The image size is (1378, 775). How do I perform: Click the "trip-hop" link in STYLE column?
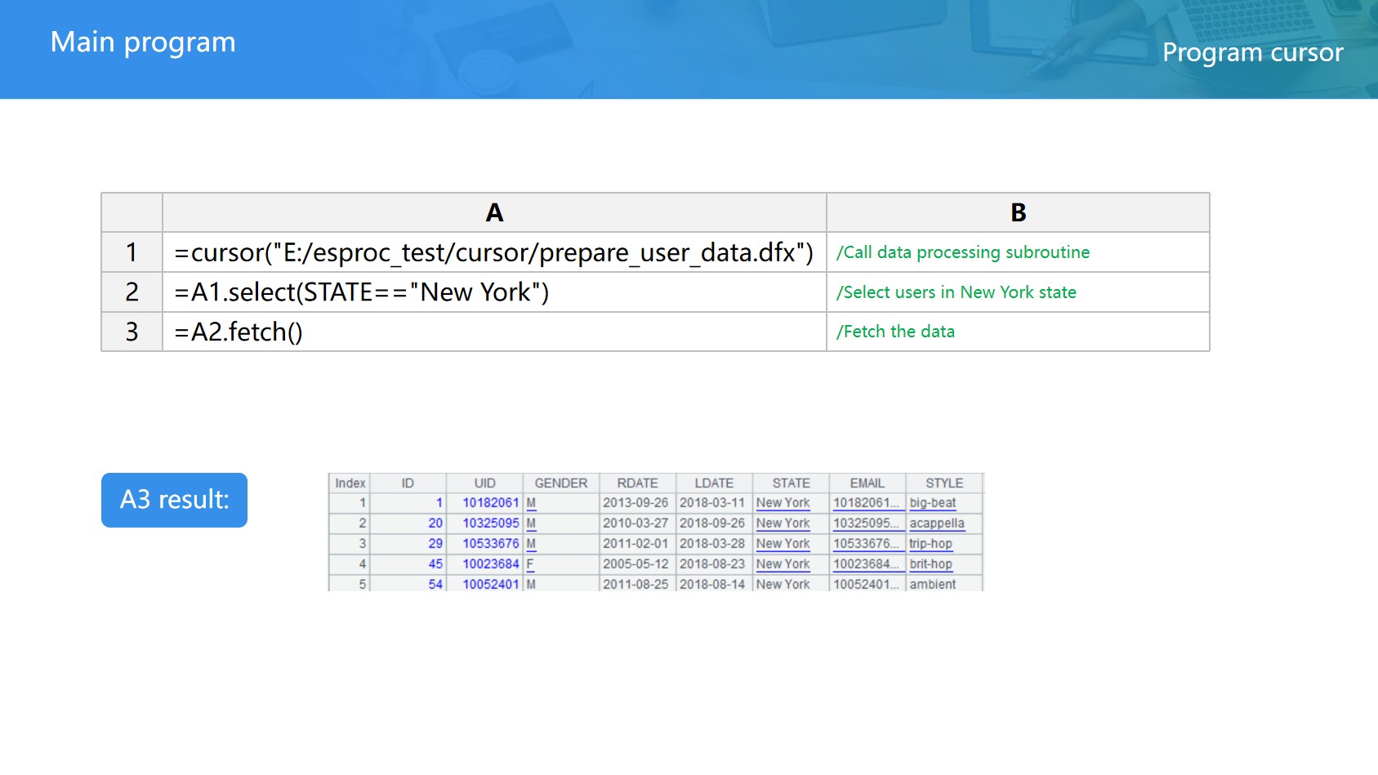pos(930,544)
